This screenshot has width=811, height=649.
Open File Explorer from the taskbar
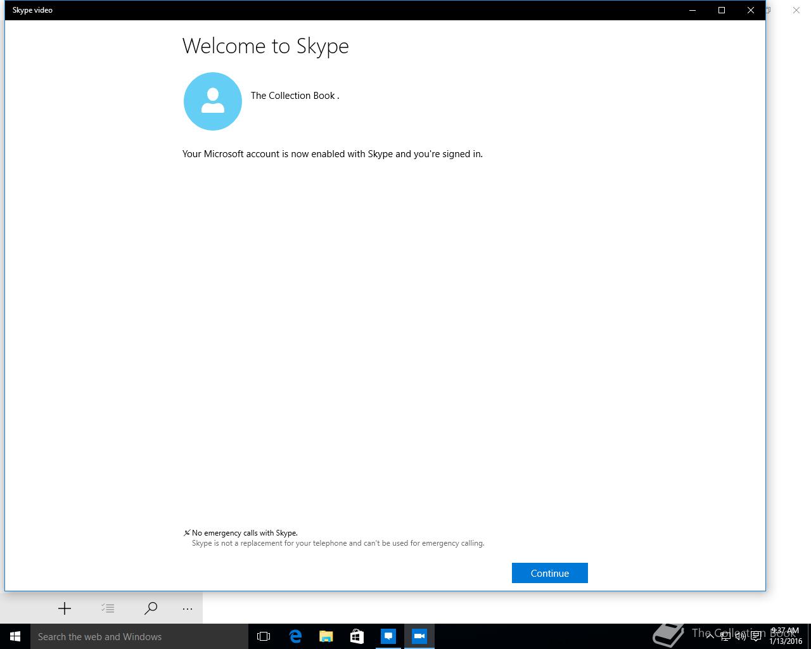(326, 636)
